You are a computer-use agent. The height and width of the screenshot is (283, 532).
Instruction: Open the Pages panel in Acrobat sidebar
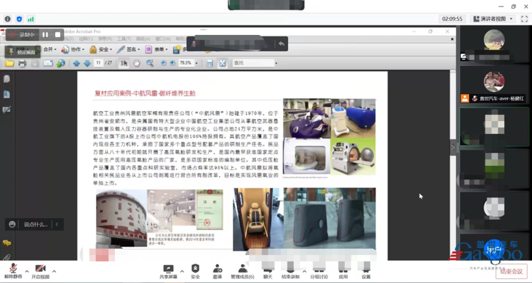(x=6, y=79)
